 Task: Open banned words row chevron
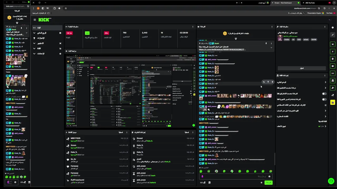coord(325,116)
